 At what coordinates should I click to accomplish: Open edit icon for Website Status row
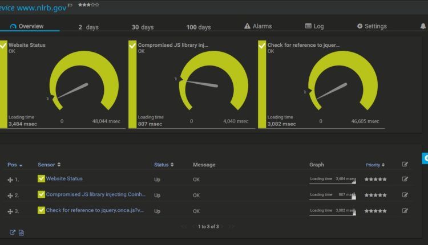405,179
